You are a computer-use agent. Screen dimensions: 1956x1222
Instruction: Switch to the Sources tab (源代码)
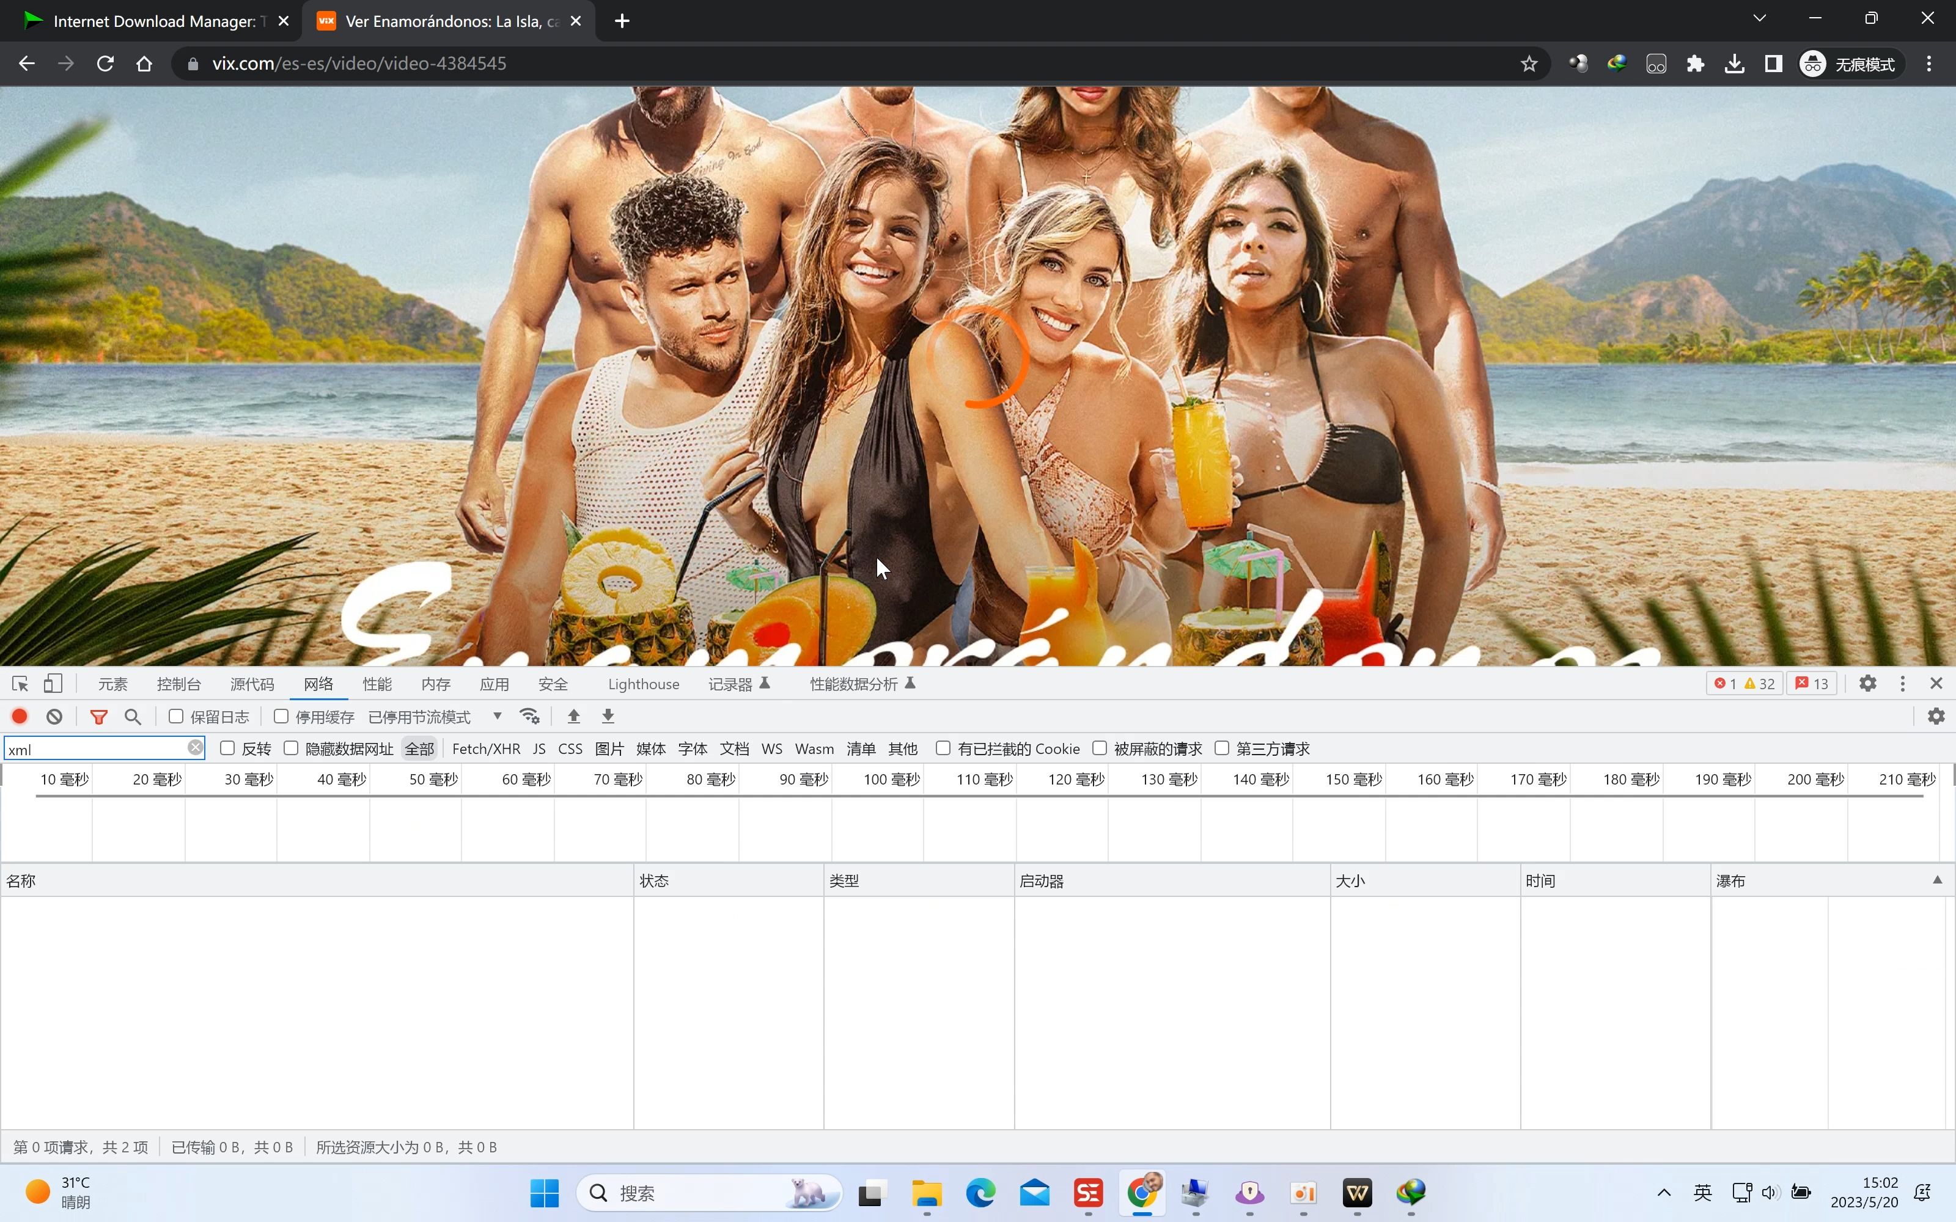pos(252,684)
